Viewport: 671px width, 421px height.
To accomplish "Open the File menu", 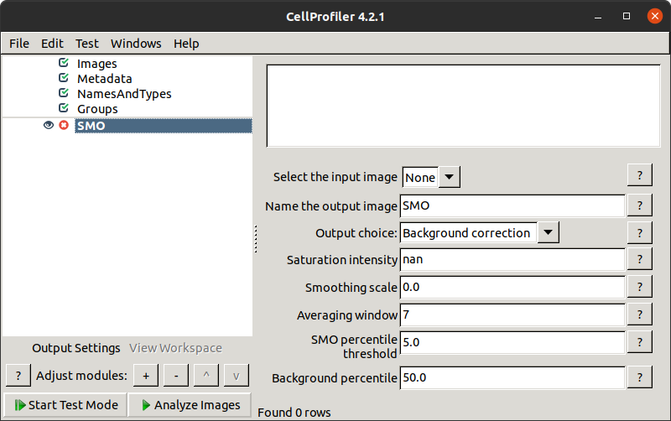I will click(19, 44).
